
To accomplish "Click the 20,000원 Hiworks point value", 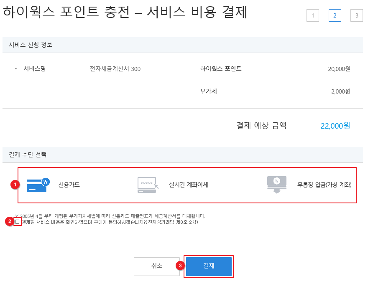I will [x=339, y=69].
